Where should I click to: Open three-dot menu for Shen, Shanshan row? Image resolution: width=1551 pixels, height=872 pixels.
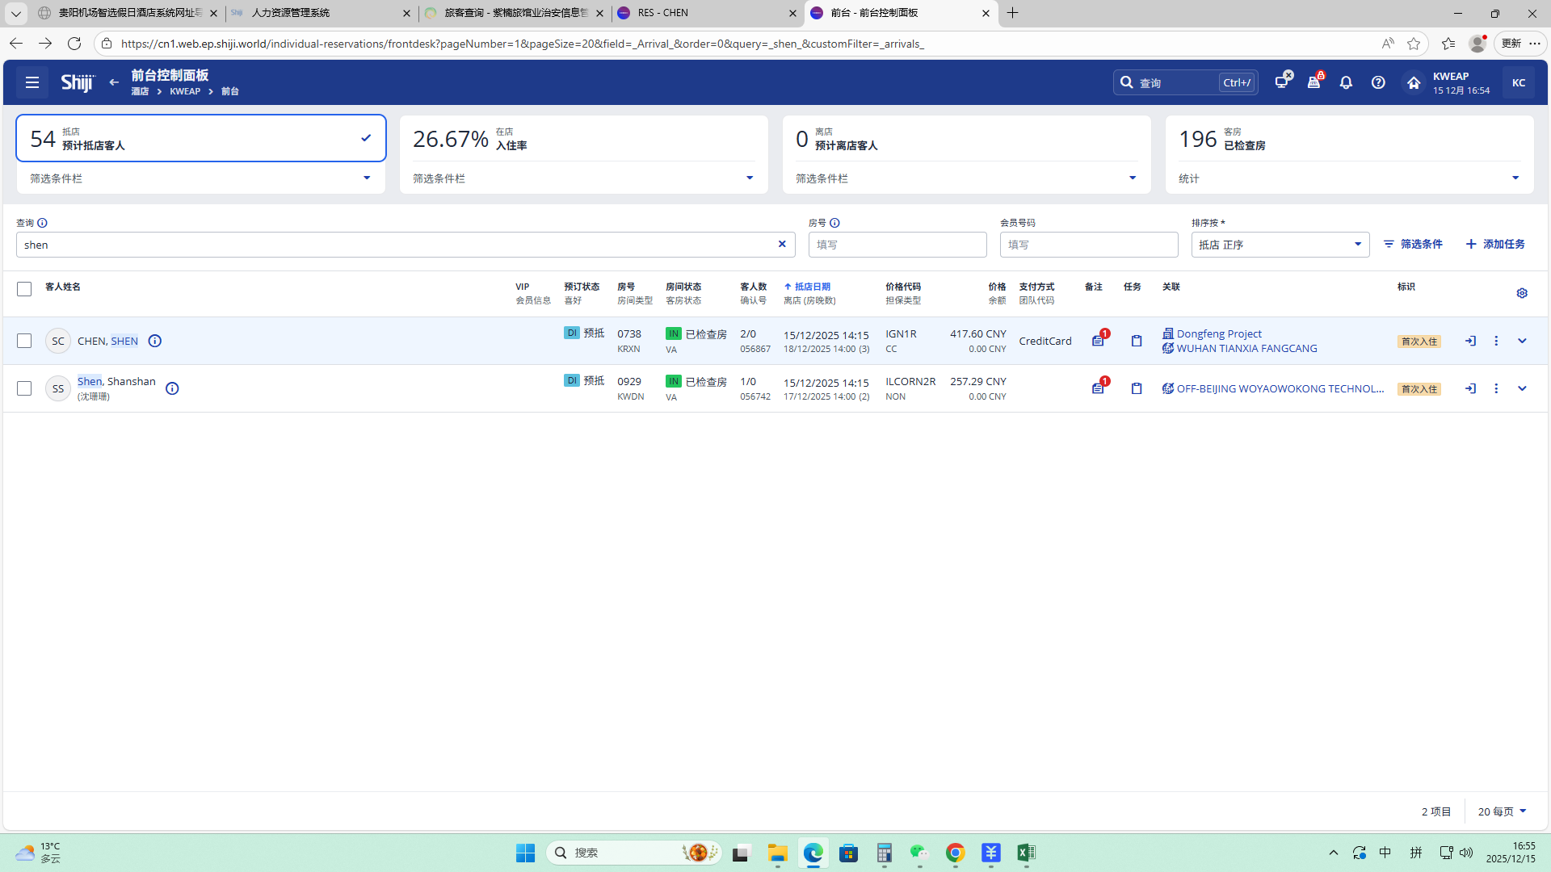1496,388
